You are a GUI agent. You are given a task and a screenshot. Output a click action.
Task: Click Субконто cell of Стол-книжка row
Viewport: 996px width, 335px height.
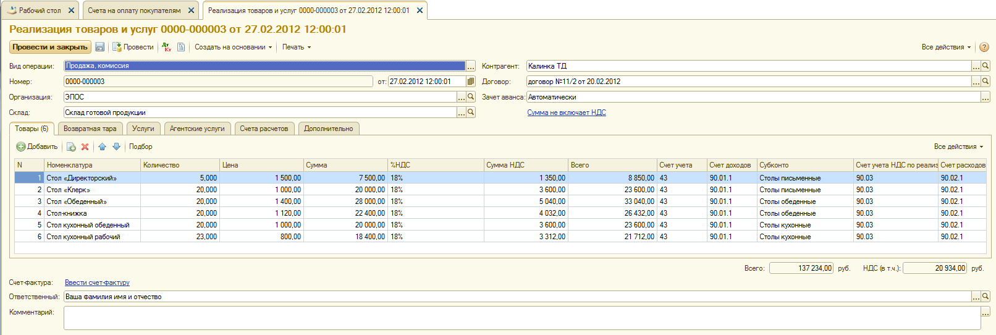(x=805, y=213)
